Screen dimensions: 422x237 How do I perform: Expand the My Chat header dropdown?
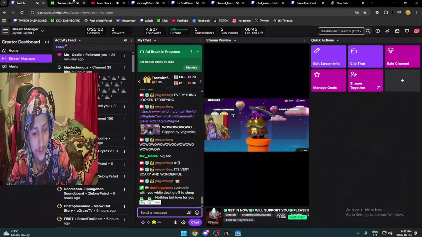click(155, 40)
